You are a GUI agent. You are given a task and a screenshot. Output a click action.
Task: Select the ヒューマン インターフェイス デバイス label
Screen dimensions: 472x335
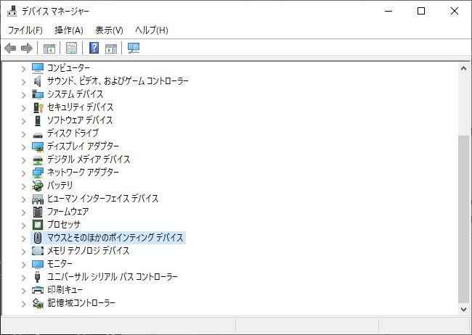(x=102, y=199)
